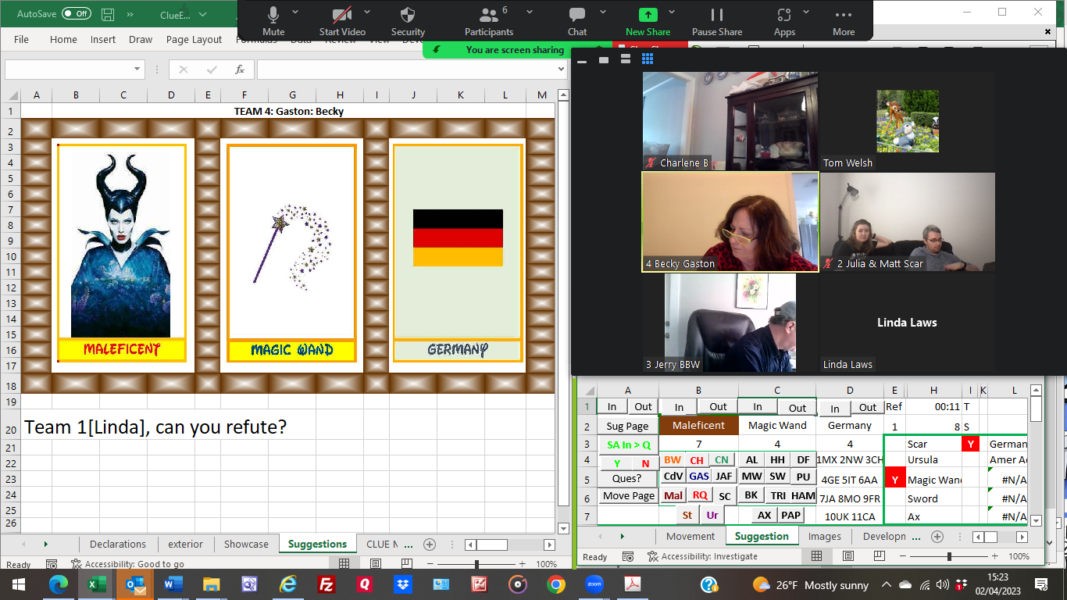Open the Home ribbon tab
Image resolution: width=1067 pixels, height=600 pixels.
63,39
